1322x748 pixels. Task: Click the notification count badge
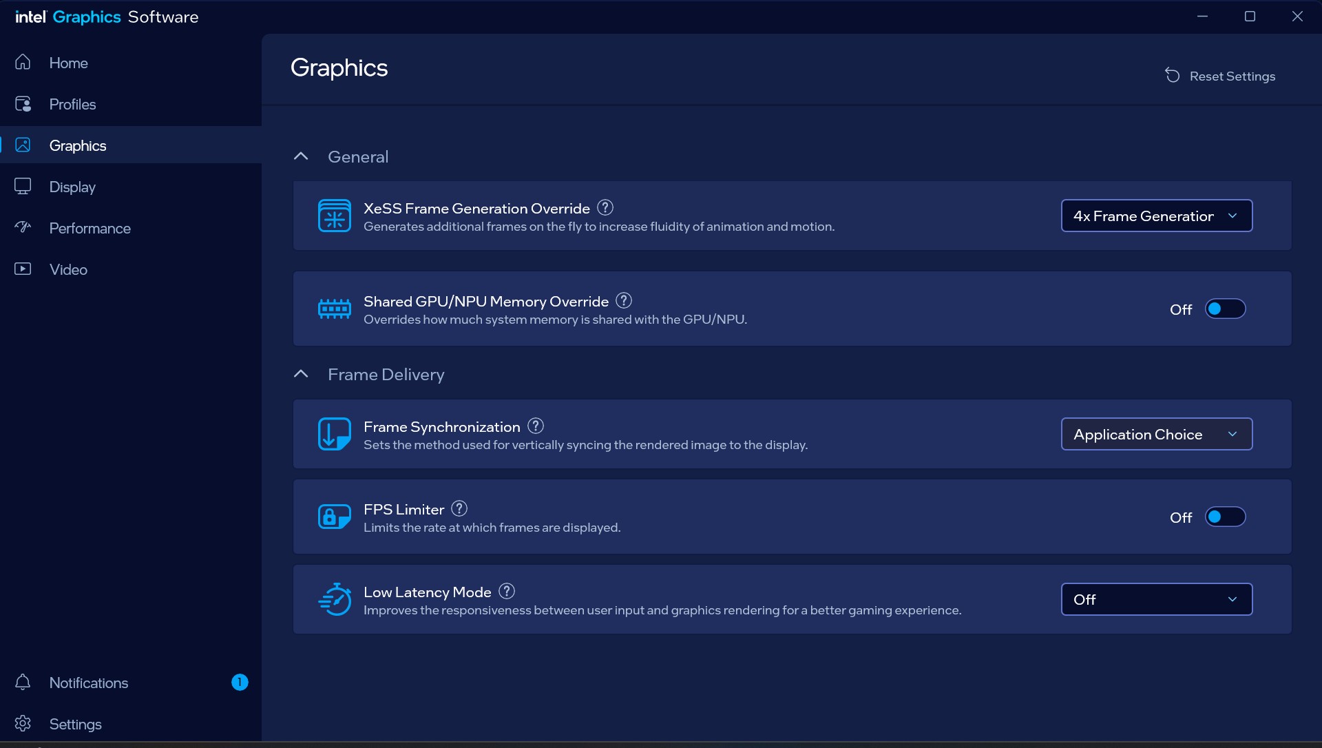[x=240, y=682]
